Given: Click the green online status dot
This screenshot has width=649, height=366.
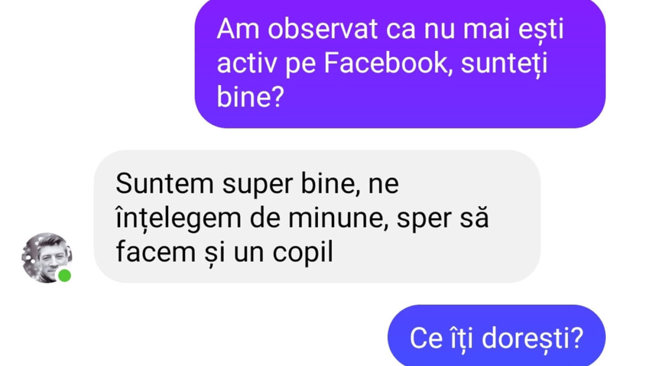Looking at the screenshot, I should (x=64, y=276).
